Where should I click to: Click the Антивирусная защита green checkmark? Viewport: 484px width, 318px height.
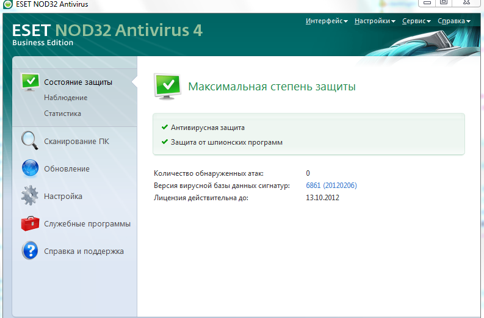click(x=165, y=127)
